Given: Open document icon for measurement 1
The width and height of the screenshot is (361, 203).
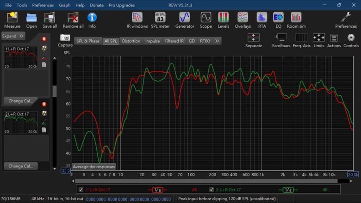Looking at the screenshot, I should [44, 65].
